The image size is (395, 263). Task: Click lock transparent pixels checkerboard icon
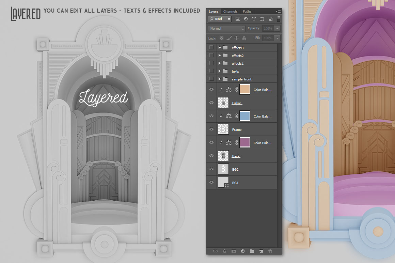point(221,38)
